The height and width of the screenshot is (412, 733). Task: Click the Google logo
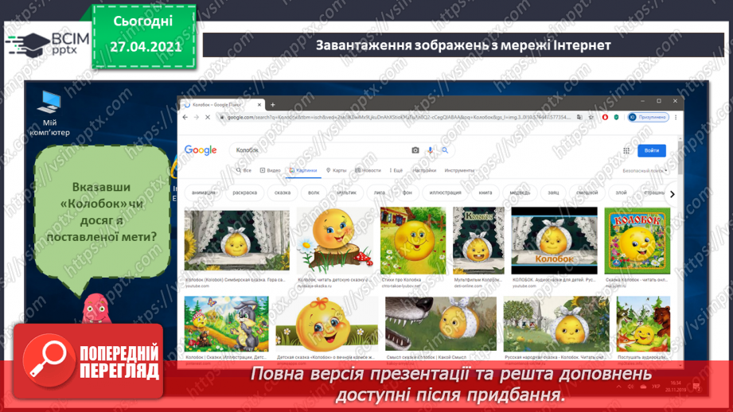(201, 150)
